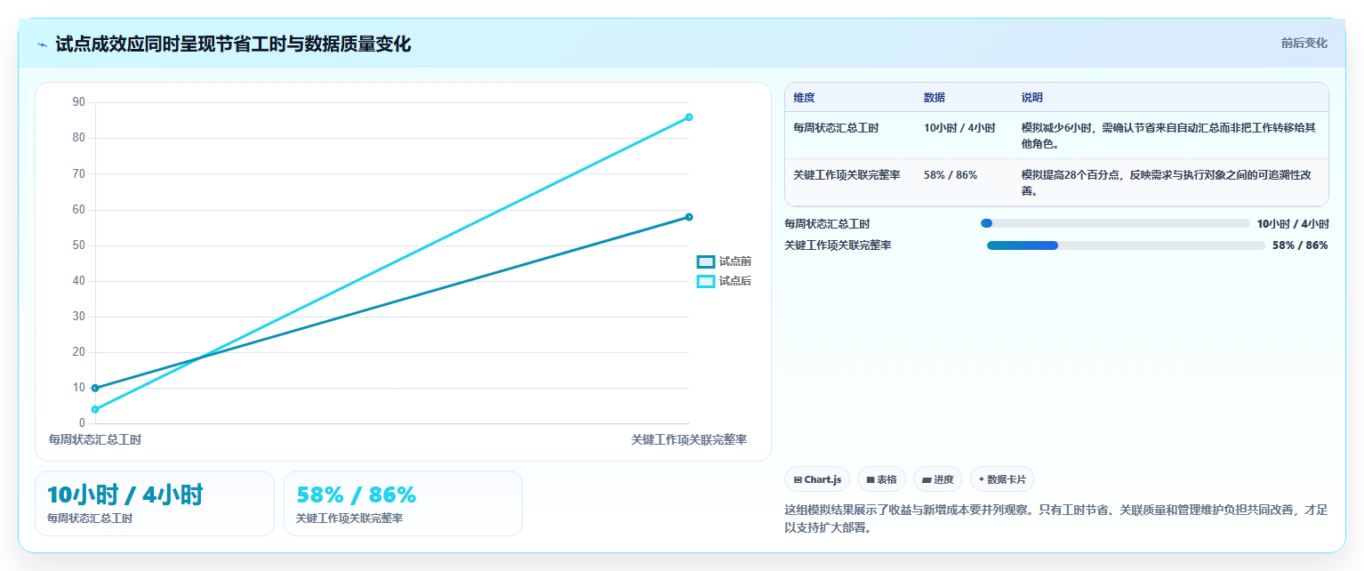Click the 维度 column header

(x=804, y=98)
